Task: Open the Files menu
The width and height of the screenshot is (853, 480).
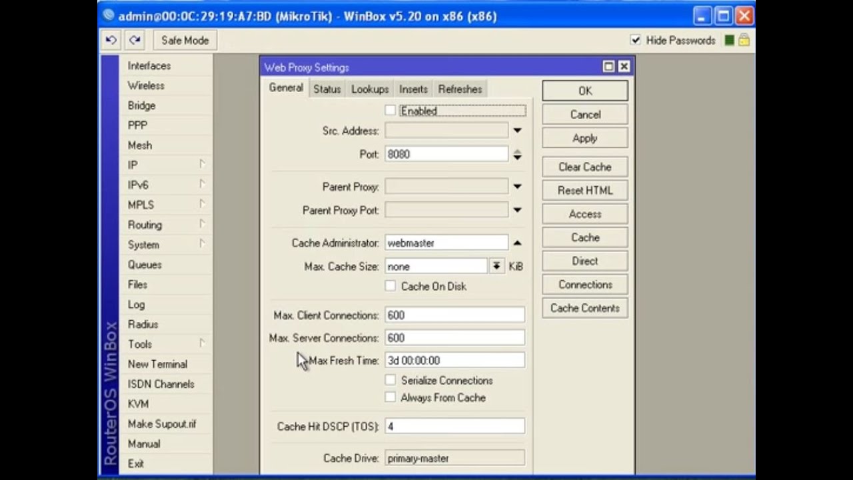Action: (137, 285)
